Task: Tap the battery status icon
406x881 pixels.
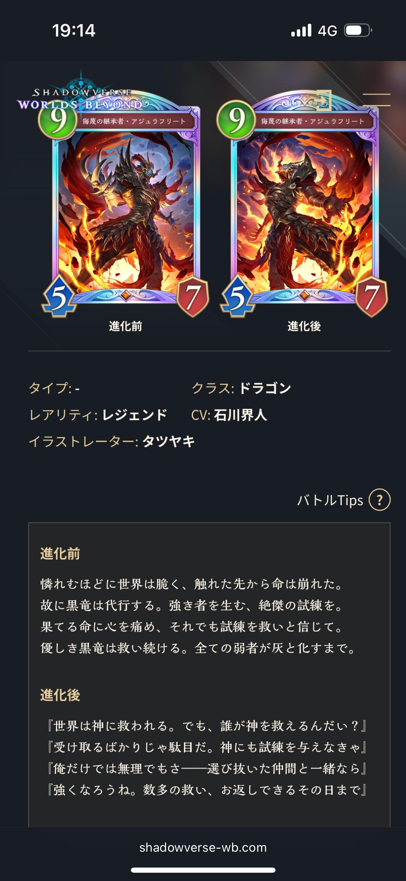Action: pyautogui.click(x=358, y=30)
